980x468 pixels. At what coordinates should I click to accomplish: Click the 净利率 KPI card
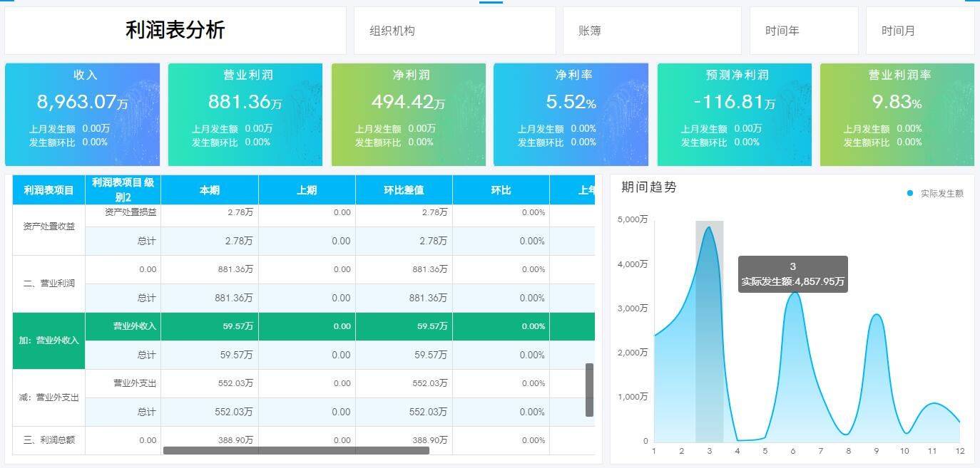pos(572,114)
